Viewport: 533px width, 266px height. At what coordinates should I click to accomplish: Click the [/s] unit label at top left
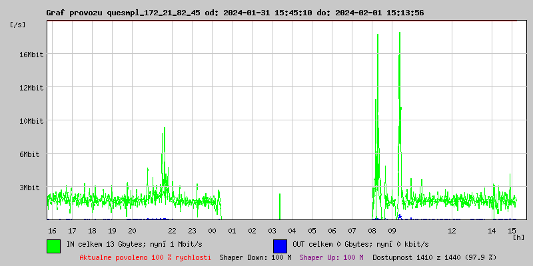click(x=18, y=25)
